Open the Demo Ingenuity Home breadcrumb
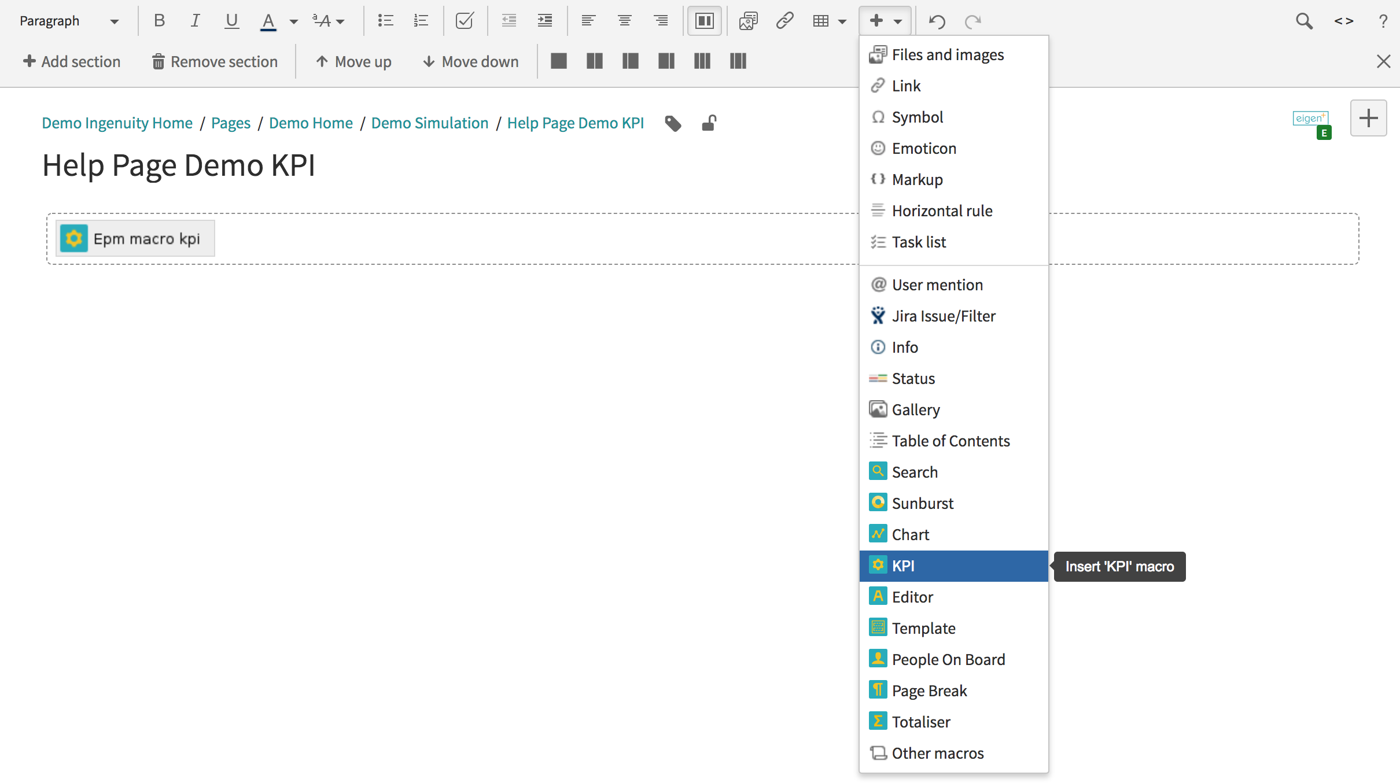This screenshot has width=1400, height=783. point(117,123)
